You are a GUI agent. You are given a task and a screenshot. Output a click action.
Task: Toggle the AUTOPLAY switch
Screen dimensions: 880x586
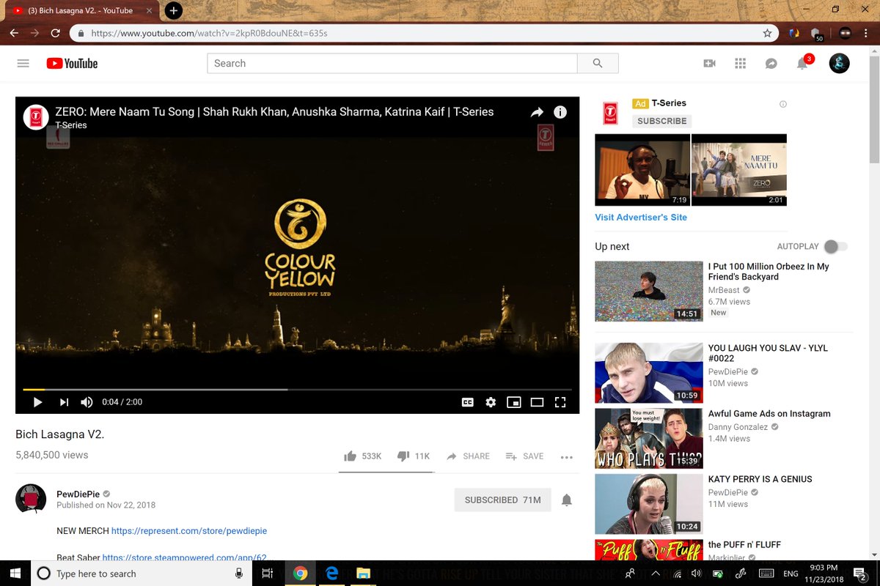pos(836,247)
